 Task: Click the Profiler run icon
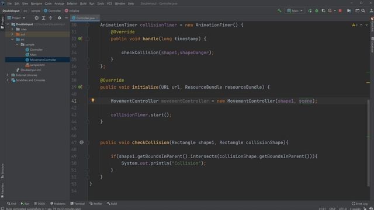click(330, 10)
